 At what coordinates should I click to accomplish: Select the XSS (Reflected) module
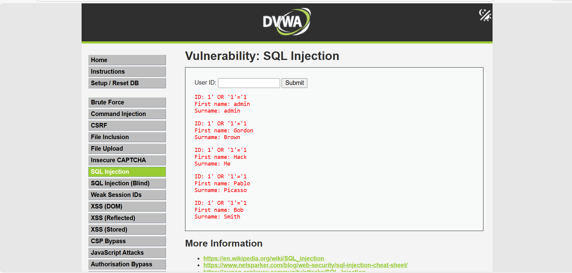pos(127,218)
